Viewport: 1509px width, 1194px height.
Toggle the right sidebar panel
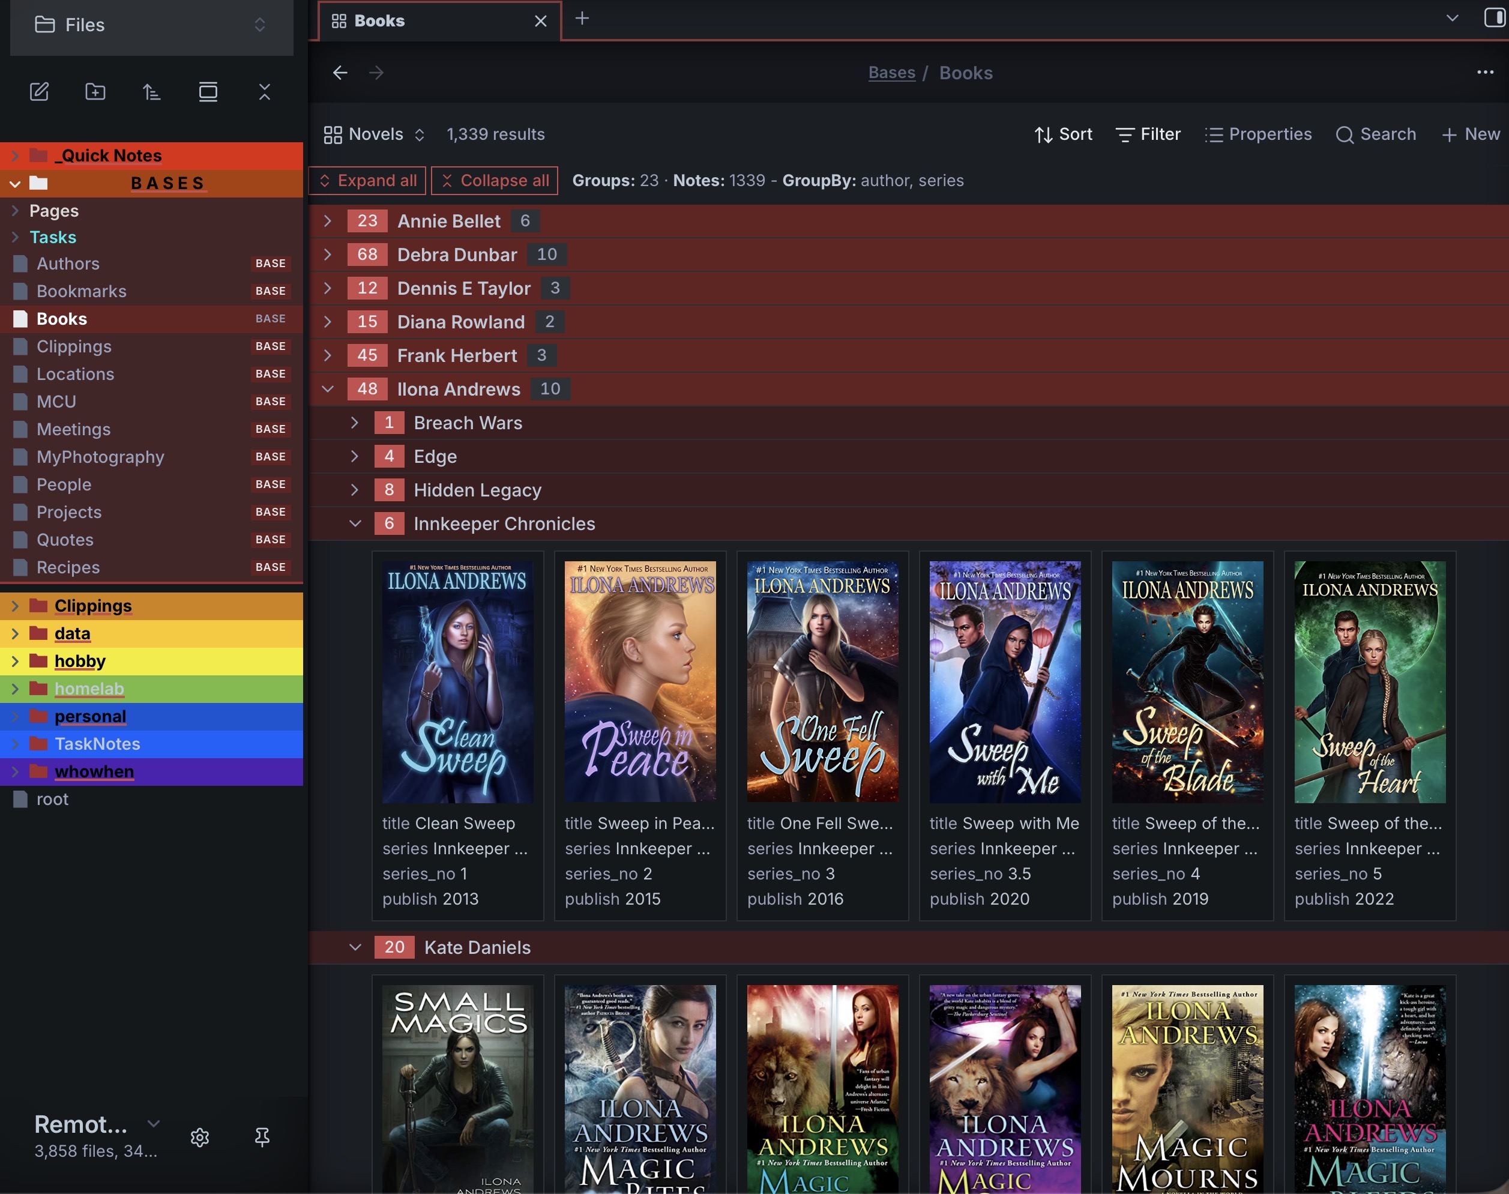(1495, 18)
